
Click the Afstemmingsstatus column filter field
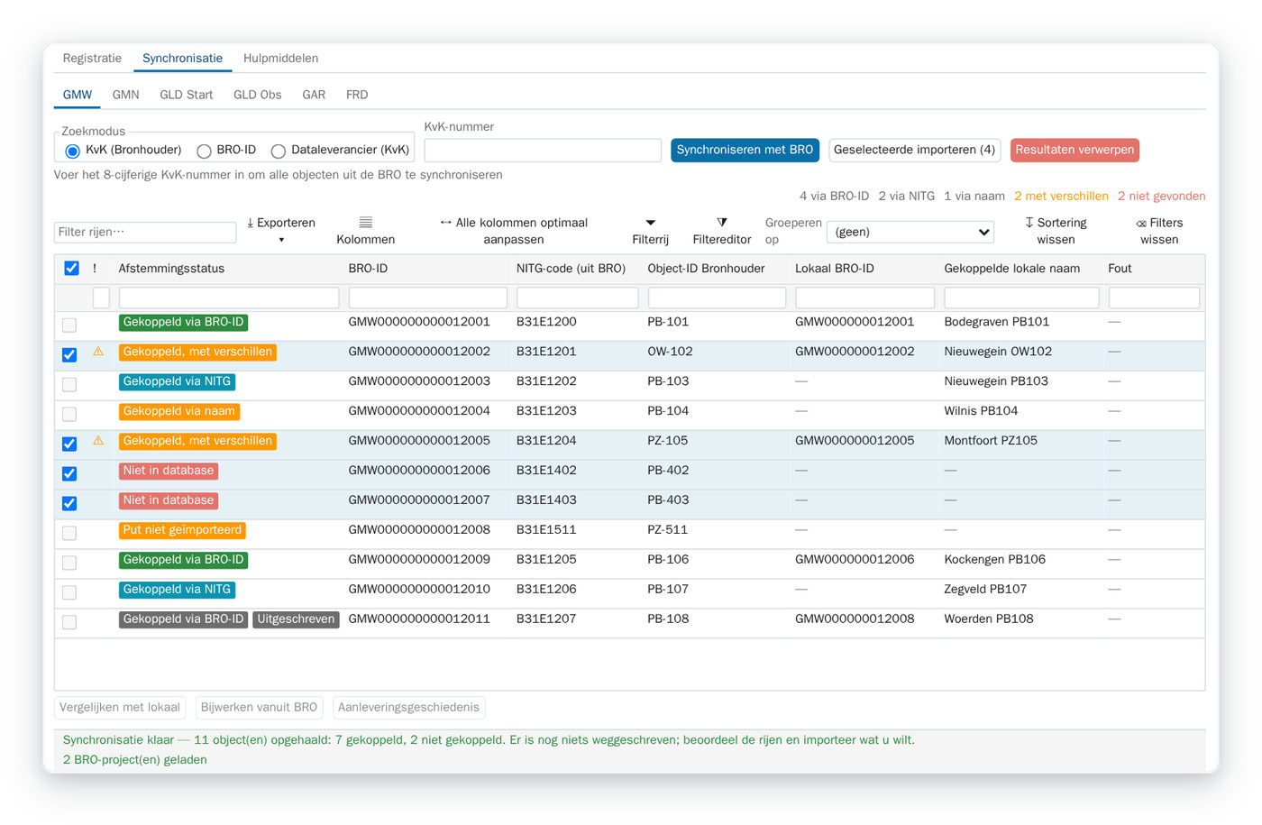[229, 298]
